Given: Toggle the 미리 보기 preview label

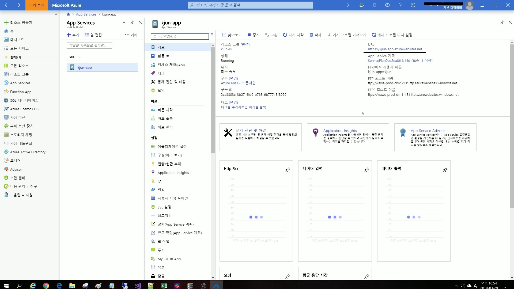Looking at the screenshot, I should point(37,5).
